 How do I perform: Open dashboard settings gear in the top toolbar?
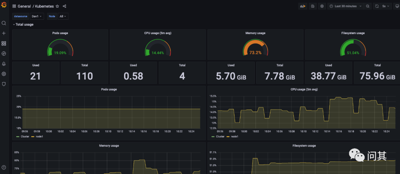[322, 6]
